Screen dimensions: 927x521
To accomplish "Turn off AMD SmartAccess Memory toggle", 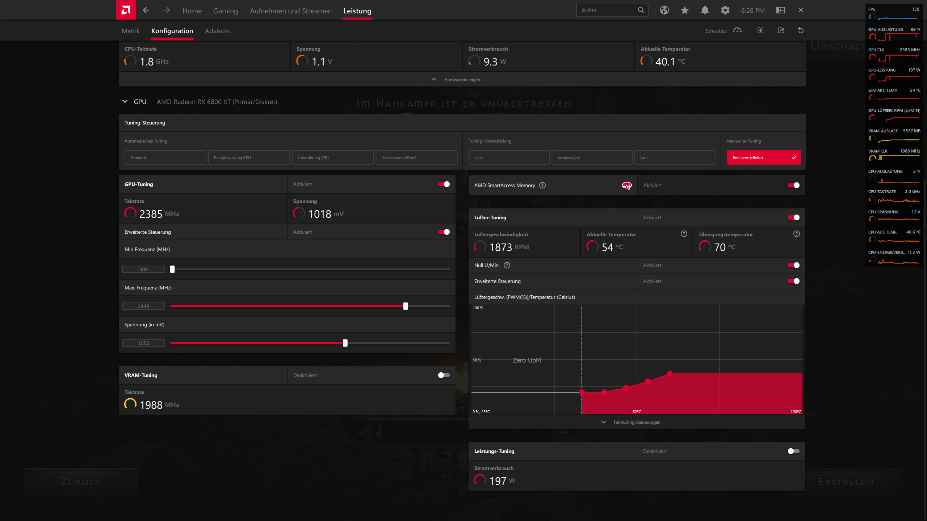I will click(x=793, y=185).
